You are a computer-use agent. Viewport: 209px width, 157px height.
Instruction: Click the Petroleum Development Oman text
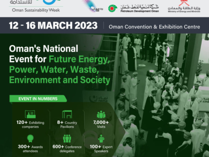click(140, 11)
